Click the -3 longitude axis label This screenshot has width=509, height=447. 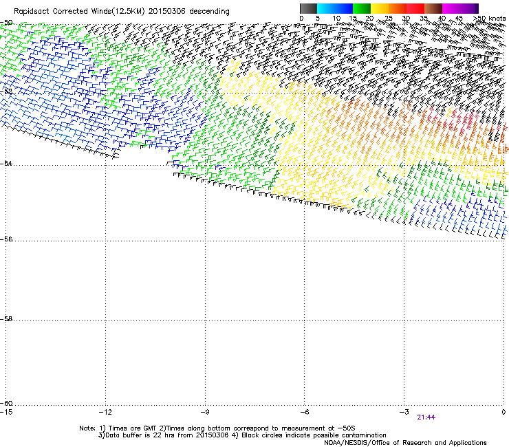404,412
